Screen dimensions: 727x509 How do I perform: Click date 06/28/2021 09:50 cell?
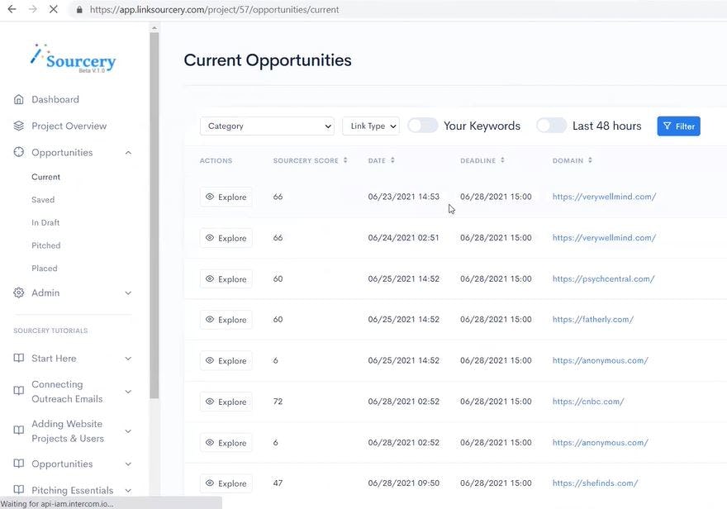click(403, 483)
